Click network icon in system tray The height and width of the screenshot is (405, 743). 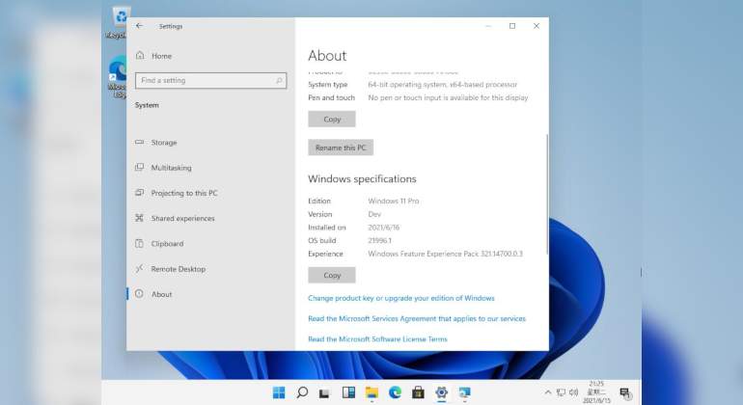coord(561,392)
